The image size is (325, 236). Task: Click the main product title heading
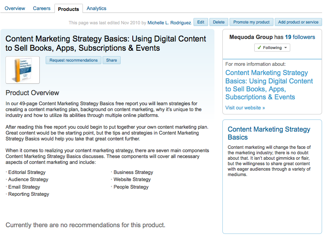106,43
